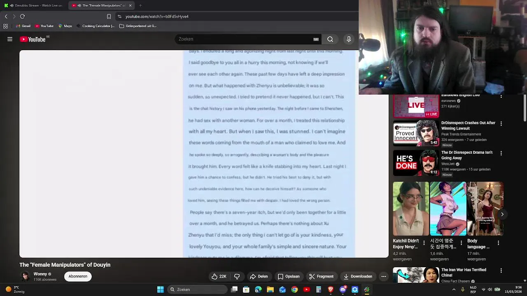Open the Wonny channel name link
Viewport: 527px width, 296px height.
tap(40, 274)
